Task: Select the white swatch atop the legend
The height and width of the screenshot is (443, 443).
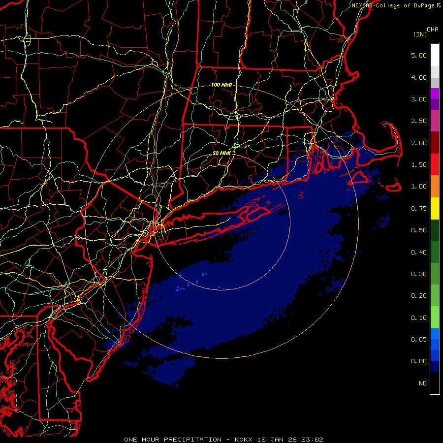Action: (435, 55)
